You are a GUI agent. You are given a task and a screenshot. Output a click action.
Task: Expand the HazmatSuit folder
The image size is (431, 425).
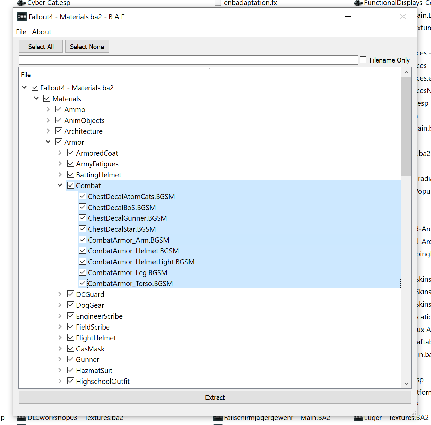pyautogui.click(x=60, y=370)
